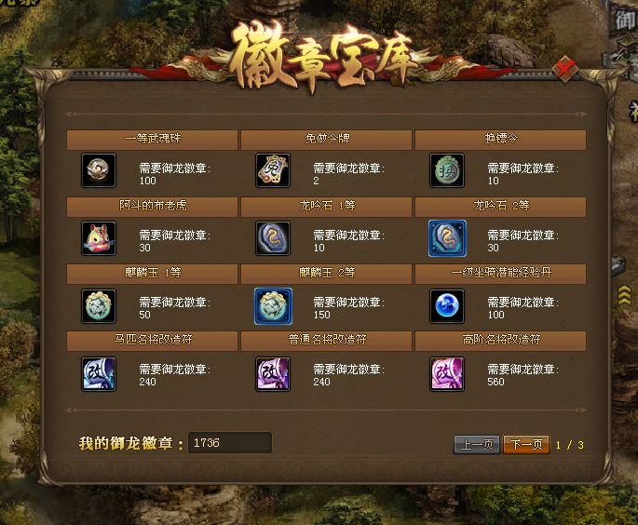Expand the side panel with yellow chevrons
638x525 pixels.
click(625, 296)
